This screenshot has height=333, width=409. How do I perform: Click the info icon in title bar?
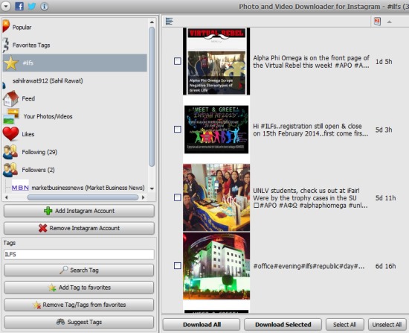pos(45,6)
